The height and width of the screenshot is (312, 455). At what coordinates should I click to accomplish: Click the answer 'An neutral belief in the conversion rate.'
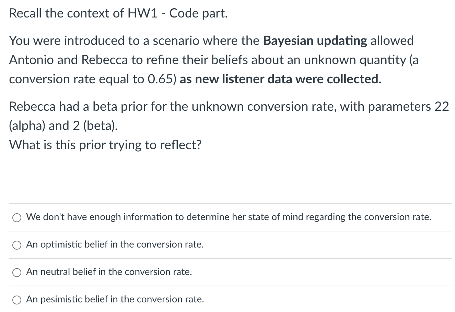109,272
